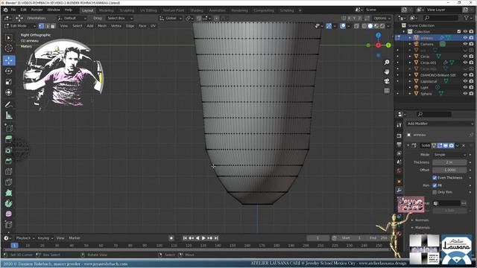The image size is (477, 268).
Task: Click the timeline Play button
Action: [203, 238]
